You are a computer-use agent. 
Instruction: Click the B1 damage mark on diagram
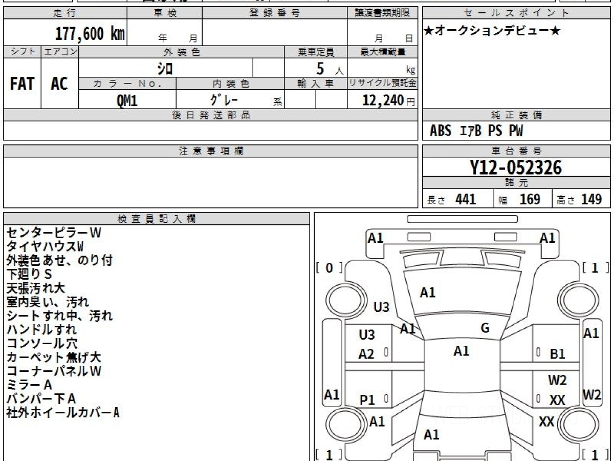[x=558, y=354]
